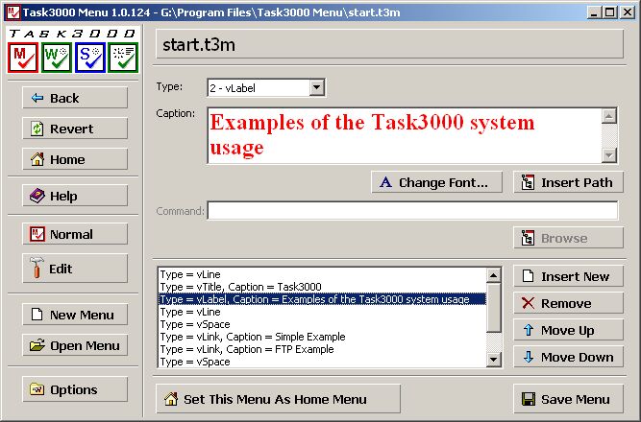This screenshot has width=641, height=422.
Task: Save the menu with Save Menu
Action: click(568, 399)
